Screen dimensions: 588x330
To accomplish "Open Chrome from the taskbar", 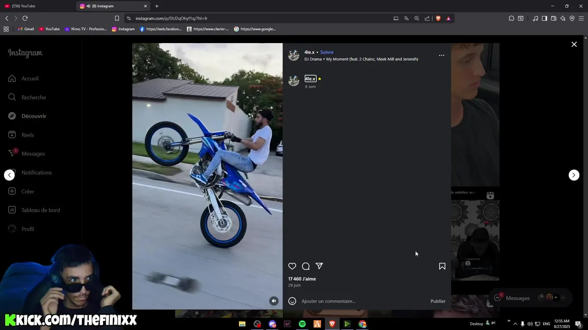I will [x=362, y=324].
